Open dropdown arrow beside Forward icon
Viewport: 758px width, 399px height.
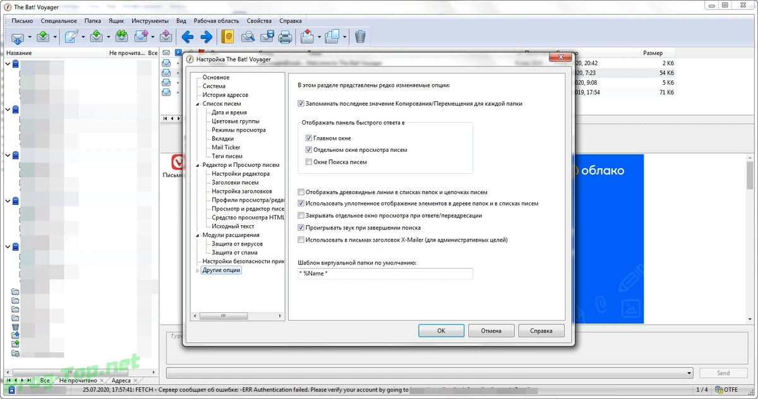click(x=152, y=37)
